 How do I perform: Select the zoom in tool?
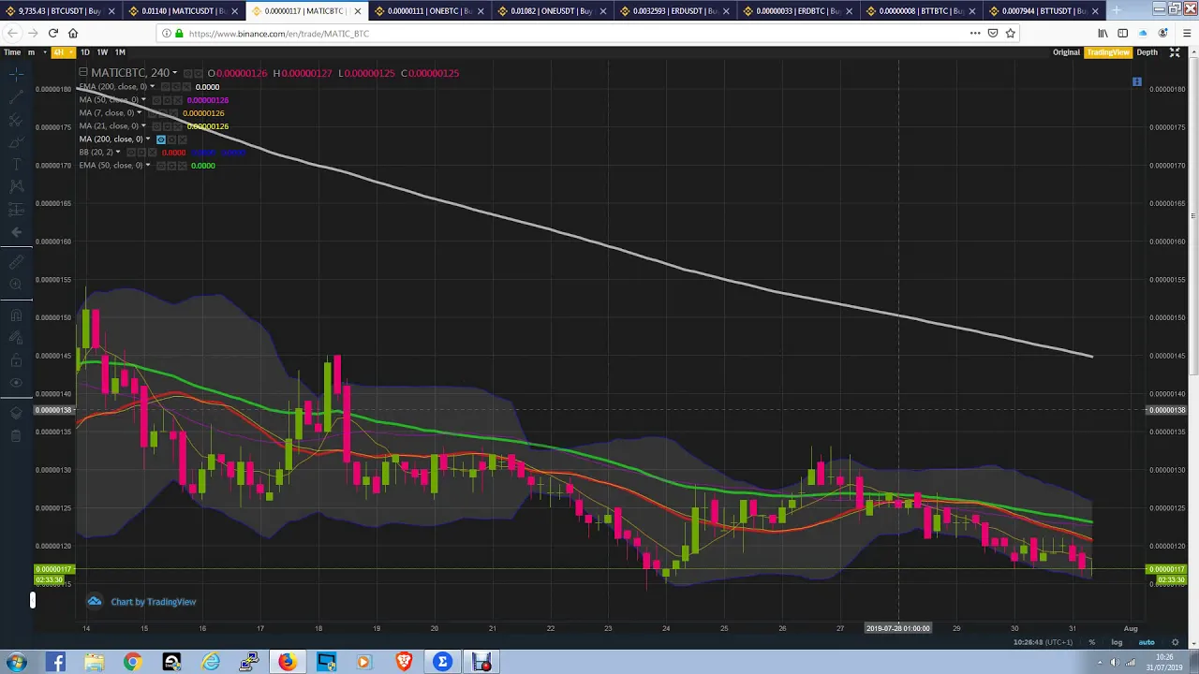pos(16,284)
